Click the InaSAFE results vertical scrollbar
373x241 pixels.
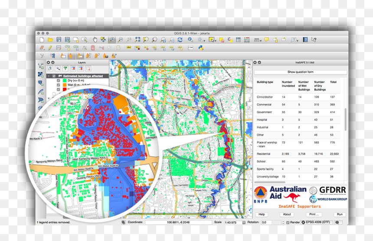pos(345,119)
